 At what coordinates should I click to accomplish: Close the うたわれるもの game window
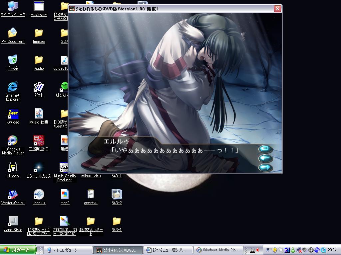tap(277, 9)
